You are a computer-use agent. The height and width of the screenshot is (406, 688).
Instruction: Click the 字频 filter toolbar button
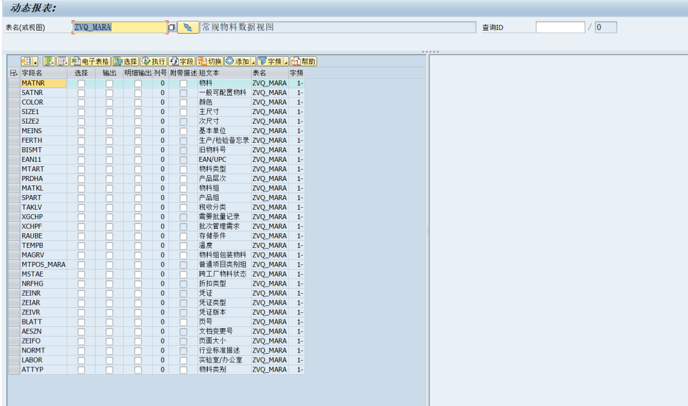coord(270,61)
